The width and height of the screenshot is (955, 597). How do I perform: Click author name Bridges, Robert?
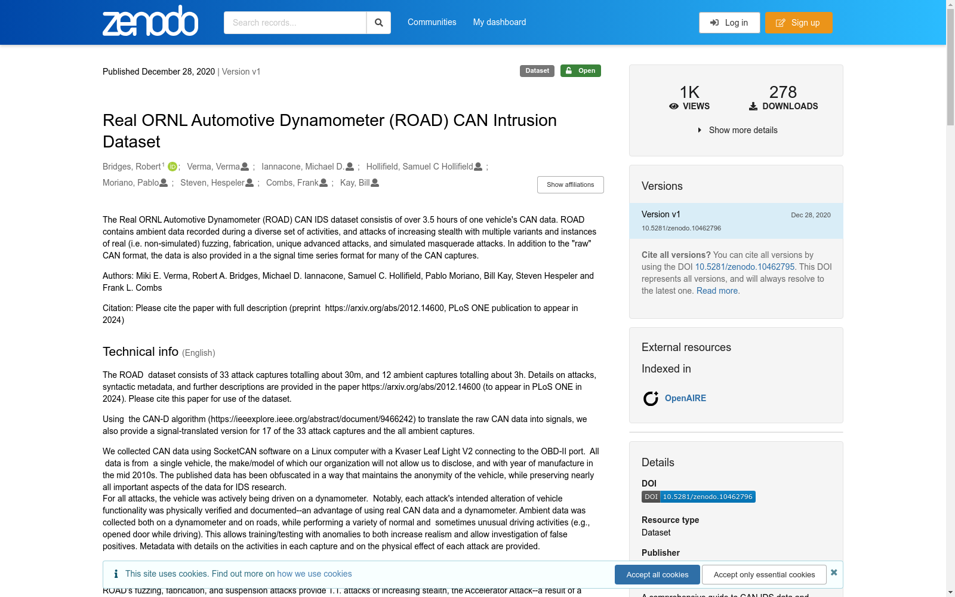pos(132,167)
